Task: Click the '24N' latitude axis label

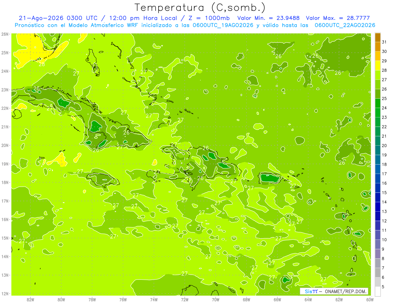Action: (x=5, y=71)
